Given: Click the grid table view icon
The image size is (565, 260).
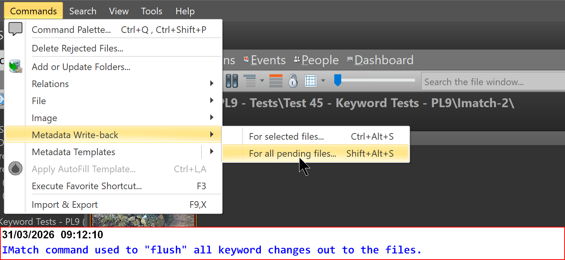Looking at the screenshot, I should [x=311, y=81].
